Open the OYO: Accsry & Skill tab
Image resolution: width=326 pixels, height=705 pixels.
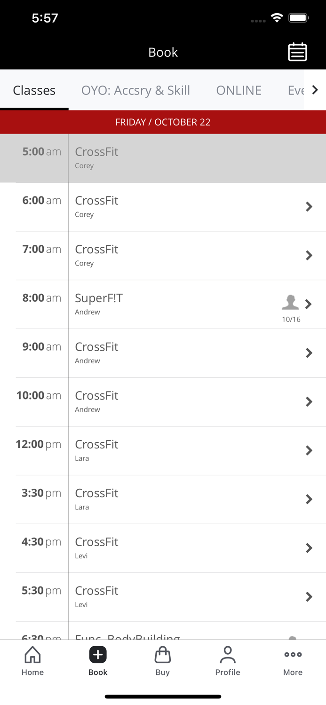coord(135,90)
